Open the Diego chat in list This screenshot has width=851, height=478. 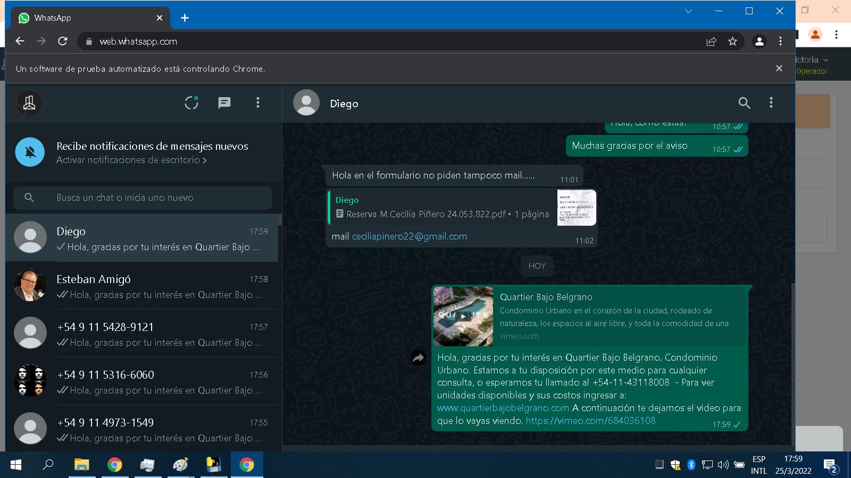[x=141, y=238]
